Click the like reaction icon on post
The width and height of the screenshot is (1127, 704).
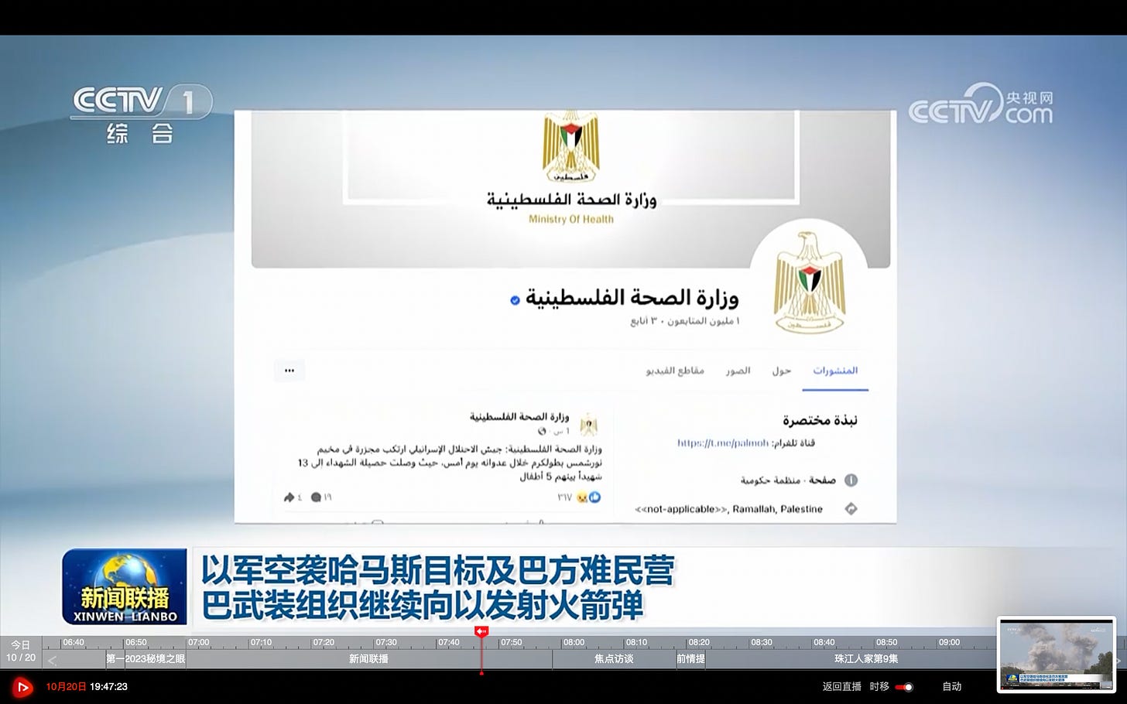pos(594,497)
